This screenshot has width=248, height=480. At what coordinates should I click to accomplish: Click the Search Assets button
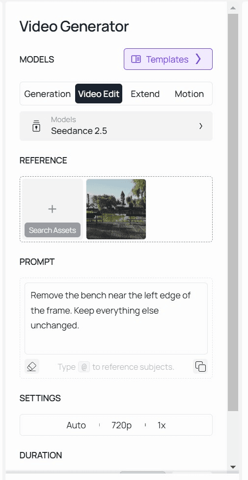[x=53, y=230]
